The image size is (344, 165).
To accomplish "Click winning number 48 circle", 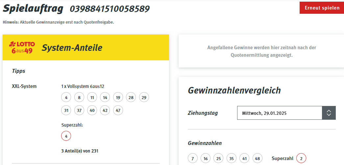I will pyautogui.click(x=257, y=158).
